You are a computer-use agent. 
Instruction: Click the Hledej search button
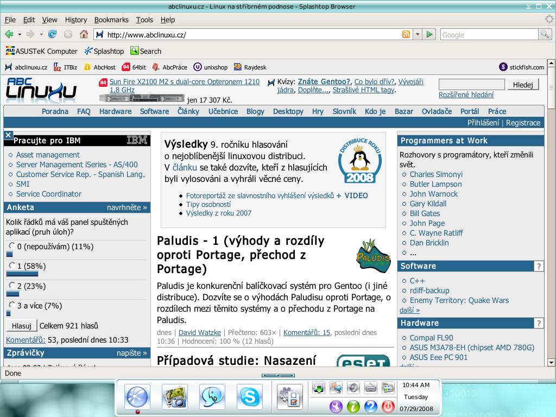click(x=523, y=85)
